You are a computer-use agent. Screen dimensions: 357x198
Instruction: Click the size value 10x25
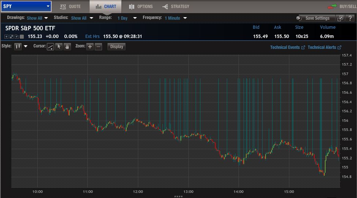302,36
